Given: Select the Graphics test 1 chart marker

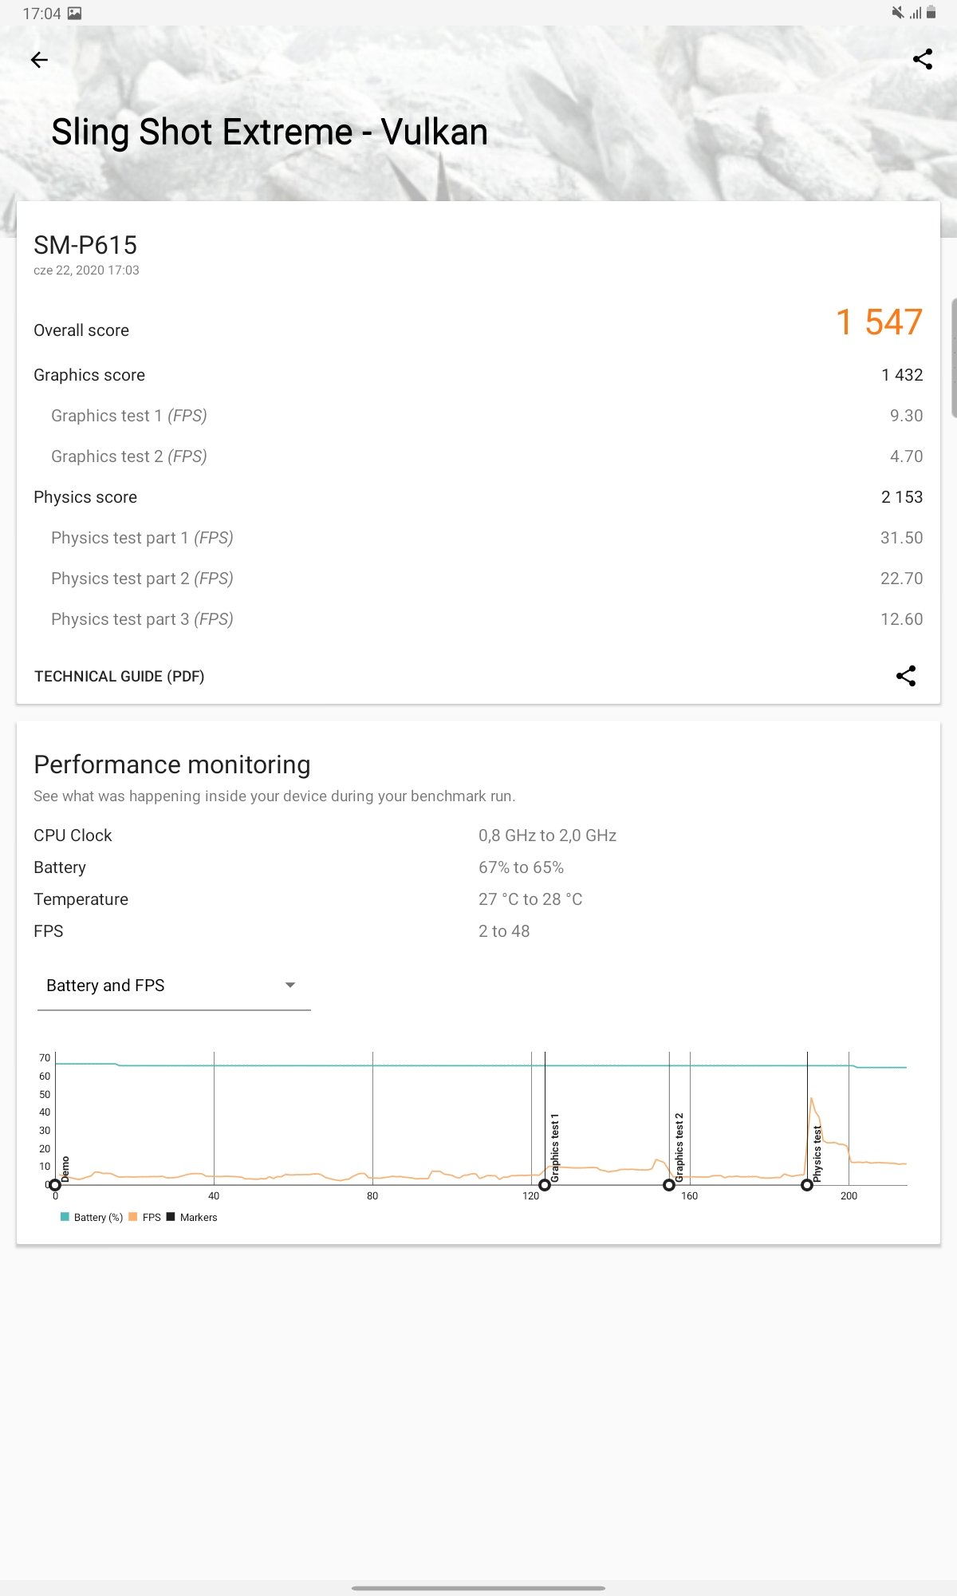Looking at the screenshot, I should pos(545,1185).
